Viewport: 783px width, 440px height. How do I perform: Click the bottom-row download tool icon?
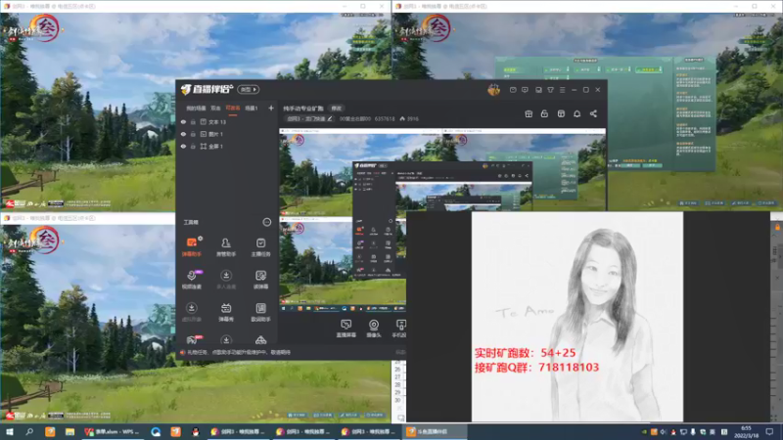[x=226, y=340]
